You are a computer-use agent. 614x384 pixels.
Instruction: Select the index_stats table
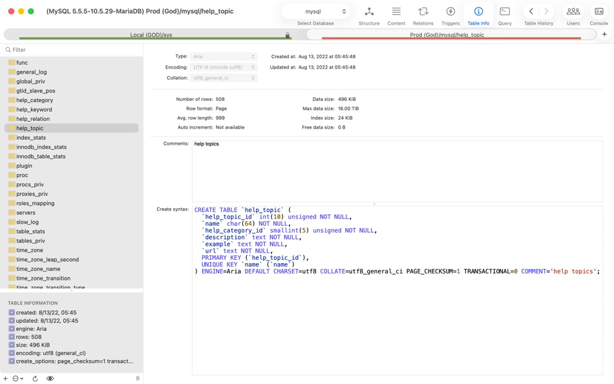71,138
